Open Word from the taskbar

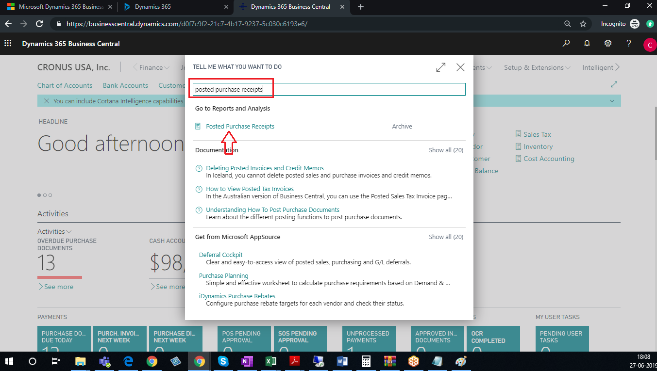coord(342,361)
